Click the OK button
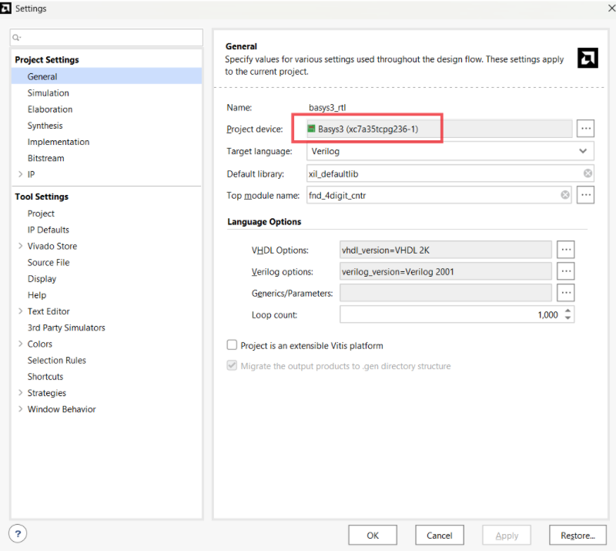 373,536
